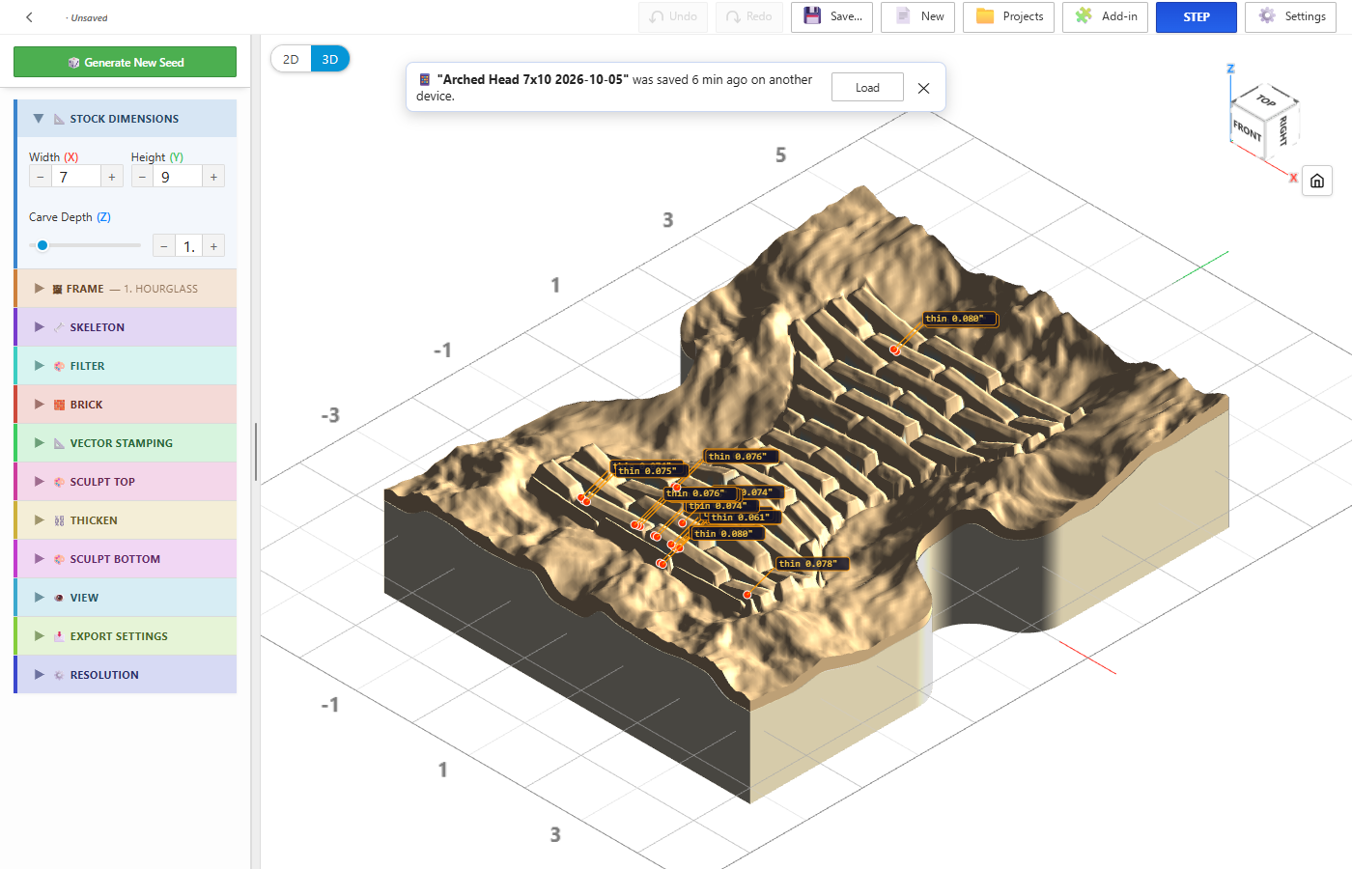Click the "thin 0.078"" annotation label
This screenshot has height=869, width=1352.
(x=812, y=564)
